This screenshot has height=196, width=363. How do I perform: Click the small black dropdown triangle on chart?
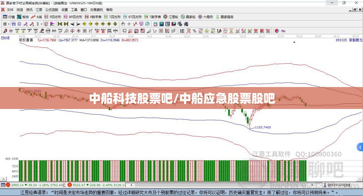click(x=294, y=42)
